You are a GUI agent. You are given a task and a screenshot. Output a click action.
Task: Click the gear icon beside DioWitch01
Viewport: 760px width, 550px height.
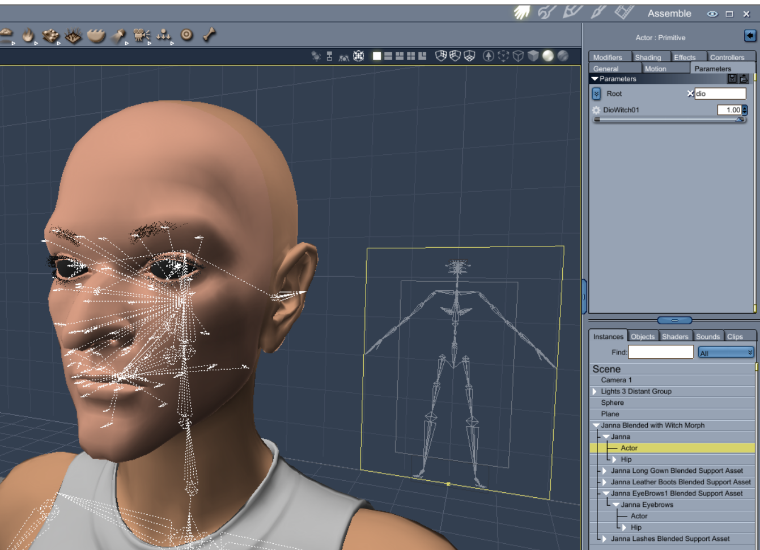click(x=596, y=110)
